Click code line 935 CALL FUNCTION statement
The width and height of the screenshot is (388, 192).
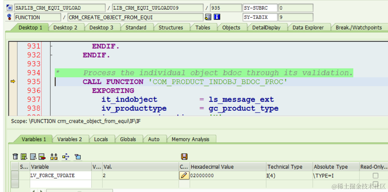[x=185, y=82]
